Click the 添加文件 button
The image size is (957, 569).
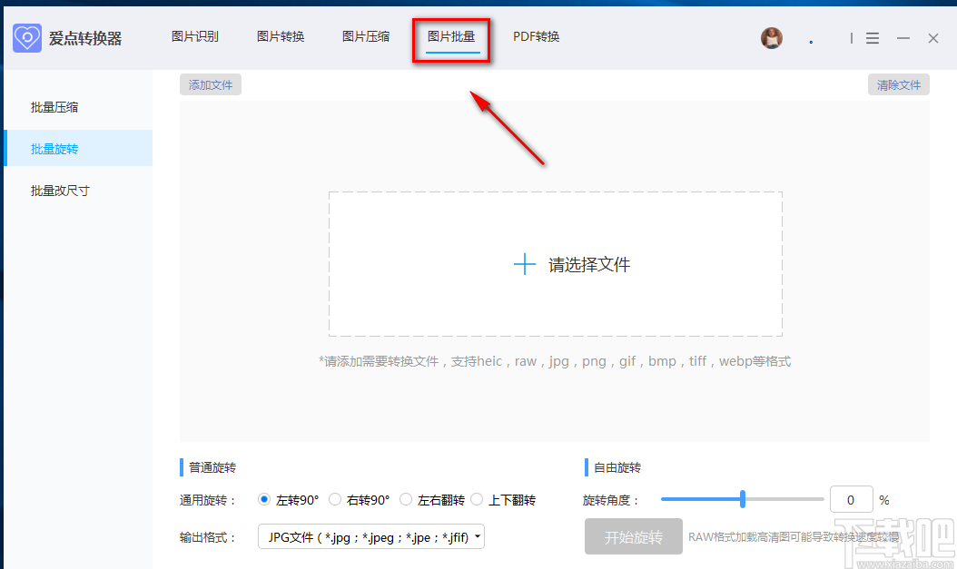[210, 83]
